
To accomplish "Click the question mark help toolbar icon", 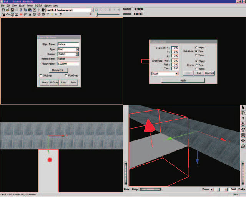I will click(x=61, y=15).
